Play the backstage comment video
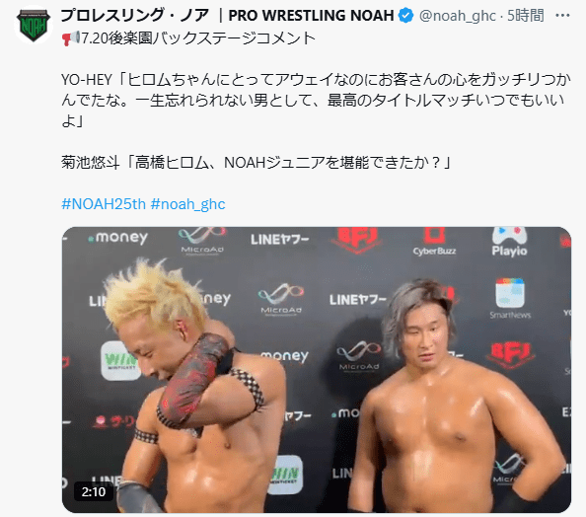The image size is (586, 517). [x=316, y=369]
